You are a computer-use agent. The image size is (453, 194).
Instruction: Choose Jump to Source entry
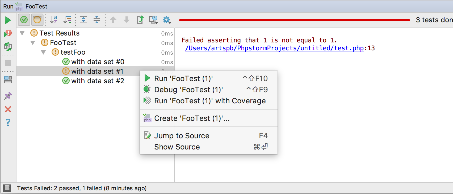209,136
